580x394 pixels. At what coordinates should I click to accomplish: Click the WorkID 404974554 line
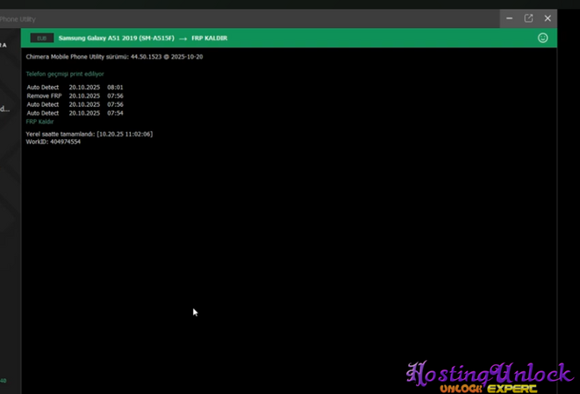pos(53,142)
